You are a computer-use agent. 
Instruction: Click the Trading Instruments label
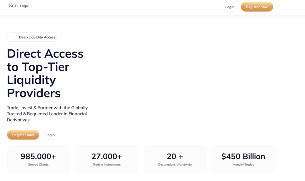click(x=106, y=164)
